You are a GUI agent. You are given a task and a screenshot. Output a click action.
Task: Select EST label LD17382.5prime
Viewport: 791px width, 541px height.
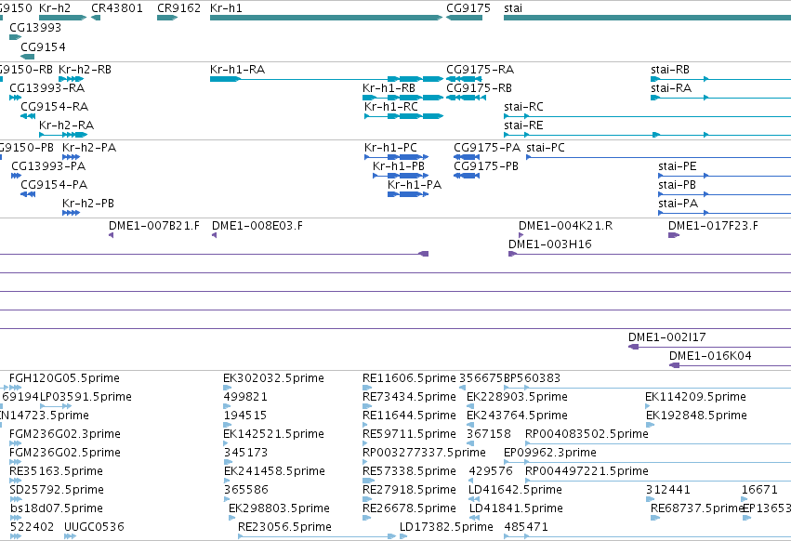[x=446, y=527]
